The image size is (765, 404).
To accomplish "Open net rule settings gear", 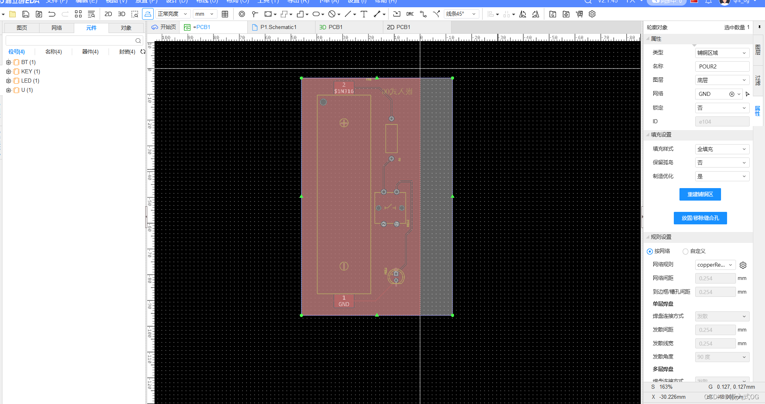I will 743,265.
